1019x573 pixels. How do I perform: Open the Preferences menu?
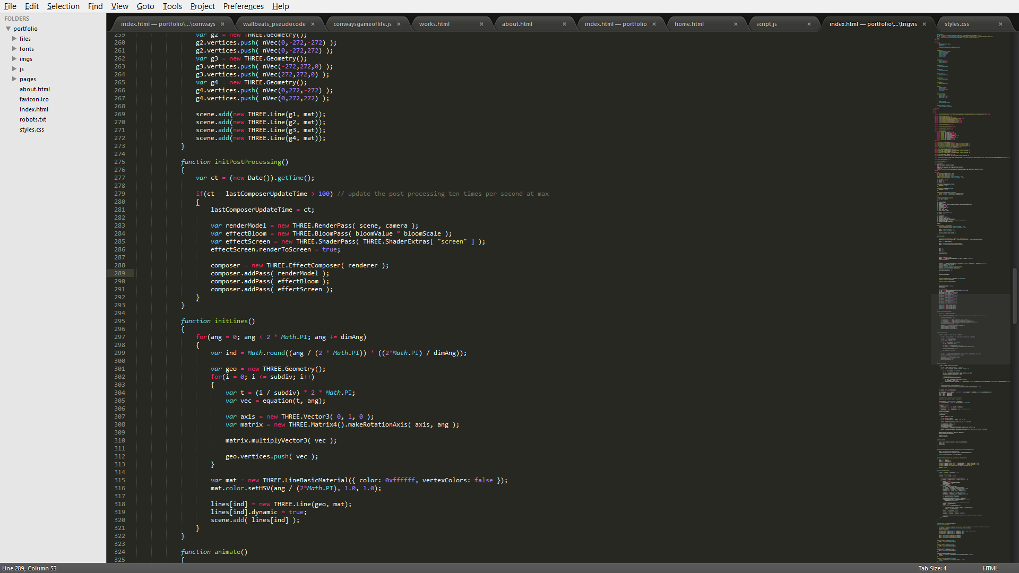coord(244,6)
